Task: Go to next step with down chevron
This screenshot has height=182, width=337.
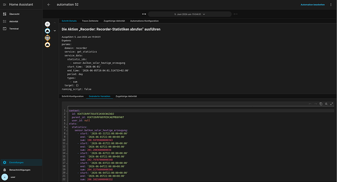Action: click(x=55, y=31)
